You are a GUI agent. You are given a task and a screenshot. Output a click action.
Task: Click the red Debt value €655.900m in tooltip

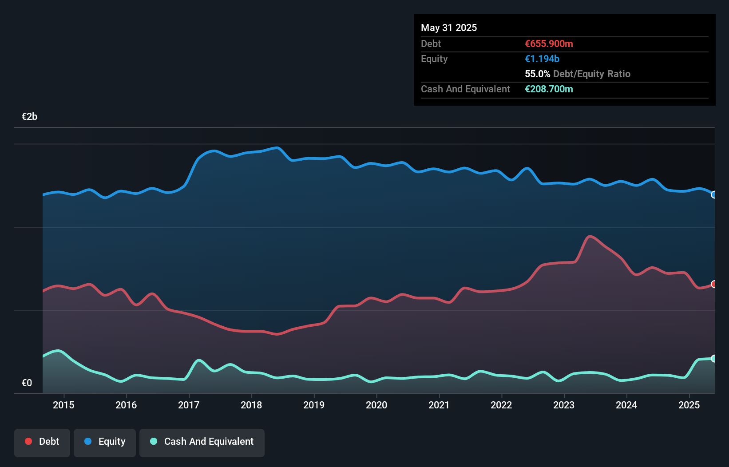point(549,44)
